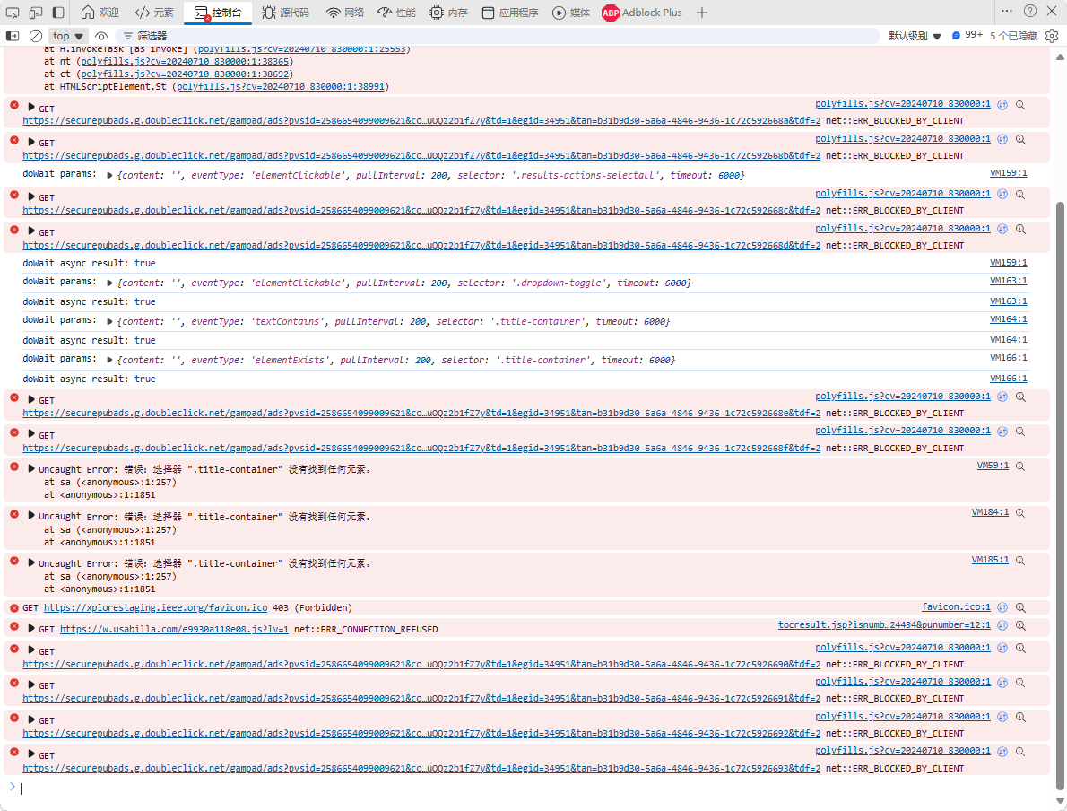1067x811 pixels.
Task: Click the magnifier icon on VM59:1 error
Action: 1020,467
